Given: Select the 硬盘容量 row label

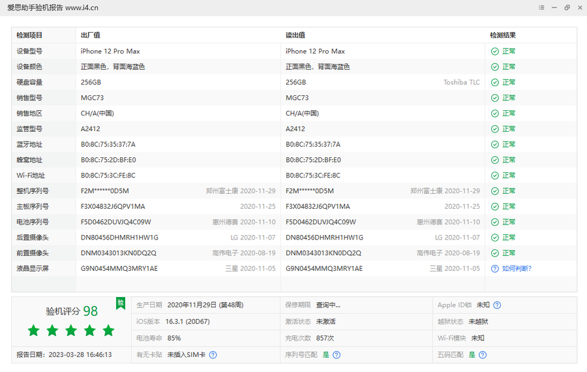Looking at the screenshot, I should [x=29, y=82].
